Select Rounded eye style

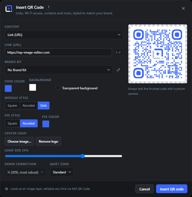[29, 123]
